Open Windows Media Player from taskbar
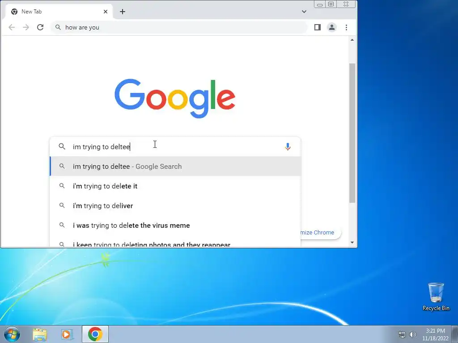Screen dimensions: 458x343 coord(67,334)
